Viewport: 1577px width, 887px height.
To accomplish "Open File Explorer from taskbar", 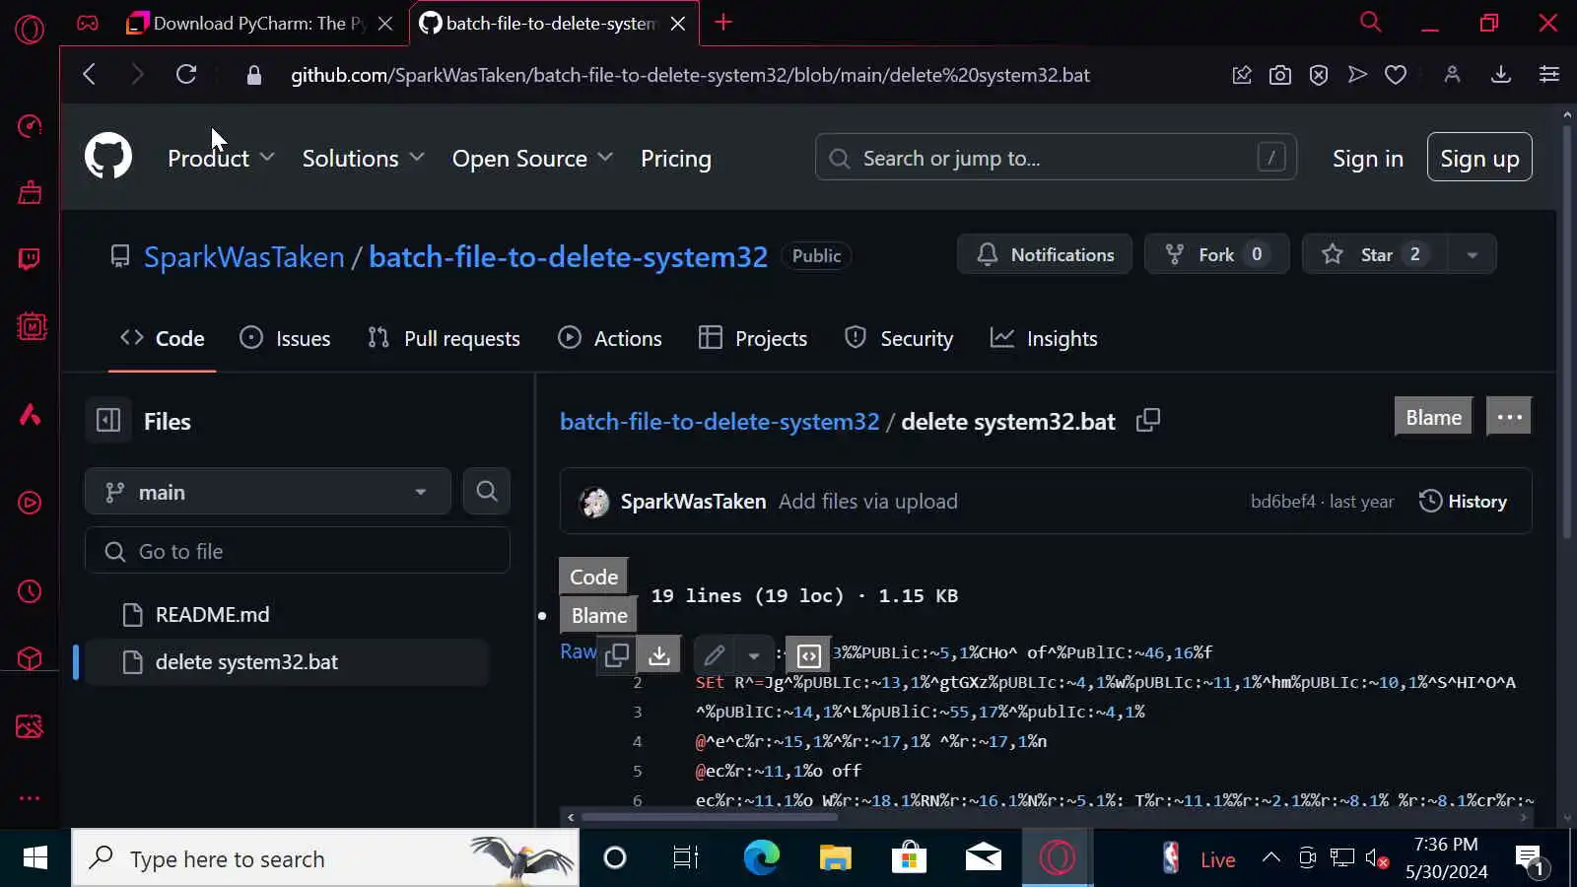I will [835, 858].
